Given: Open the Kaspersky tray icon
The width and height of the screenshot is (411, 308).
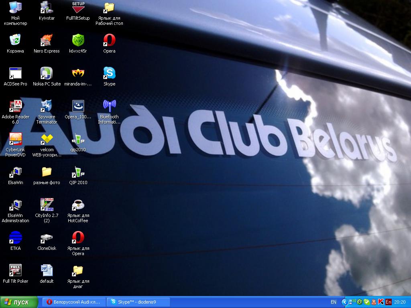Looking at the screenshot, I should click(381, 302).
